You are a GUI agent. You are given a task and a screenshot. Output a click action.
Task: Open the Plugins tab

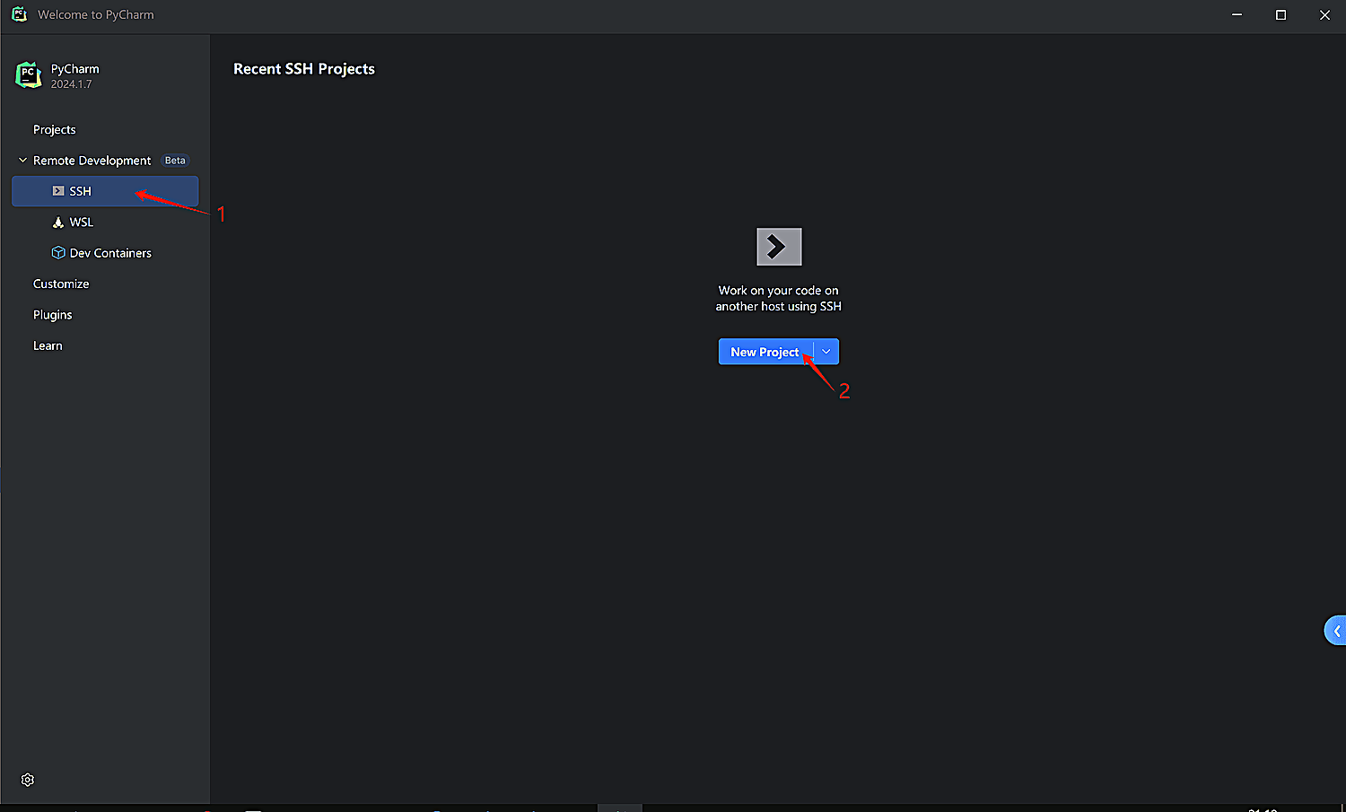tap(53, 315)
